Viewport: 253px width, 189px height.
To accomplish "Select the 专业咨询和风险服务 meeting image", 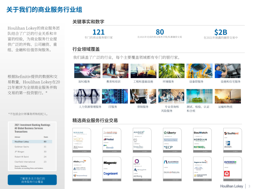I will [x=171, y=96].
